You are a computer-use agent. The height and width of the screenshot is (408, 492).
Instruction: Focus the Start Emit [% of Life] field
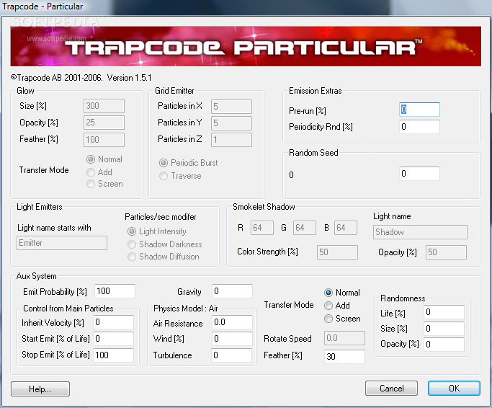point(114,339)
